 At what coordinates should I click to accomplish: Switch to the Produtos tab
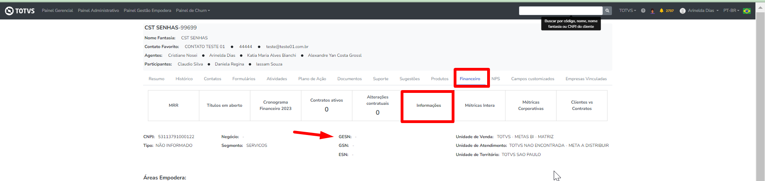tap(440, 79)
